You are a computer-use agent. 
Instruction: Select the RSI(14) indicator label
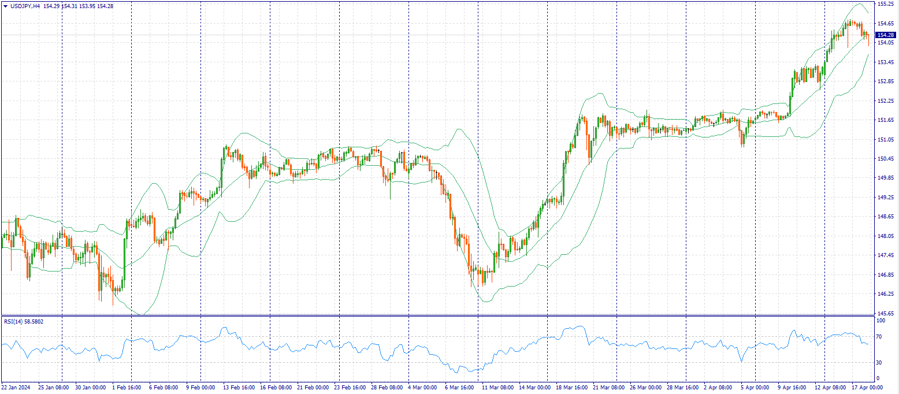(15, 321)
